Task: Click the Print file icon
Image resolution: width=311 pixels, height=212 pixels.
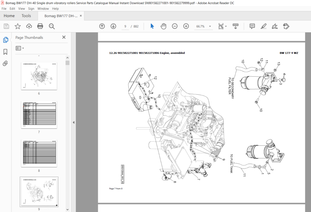Action: [40, 26]
